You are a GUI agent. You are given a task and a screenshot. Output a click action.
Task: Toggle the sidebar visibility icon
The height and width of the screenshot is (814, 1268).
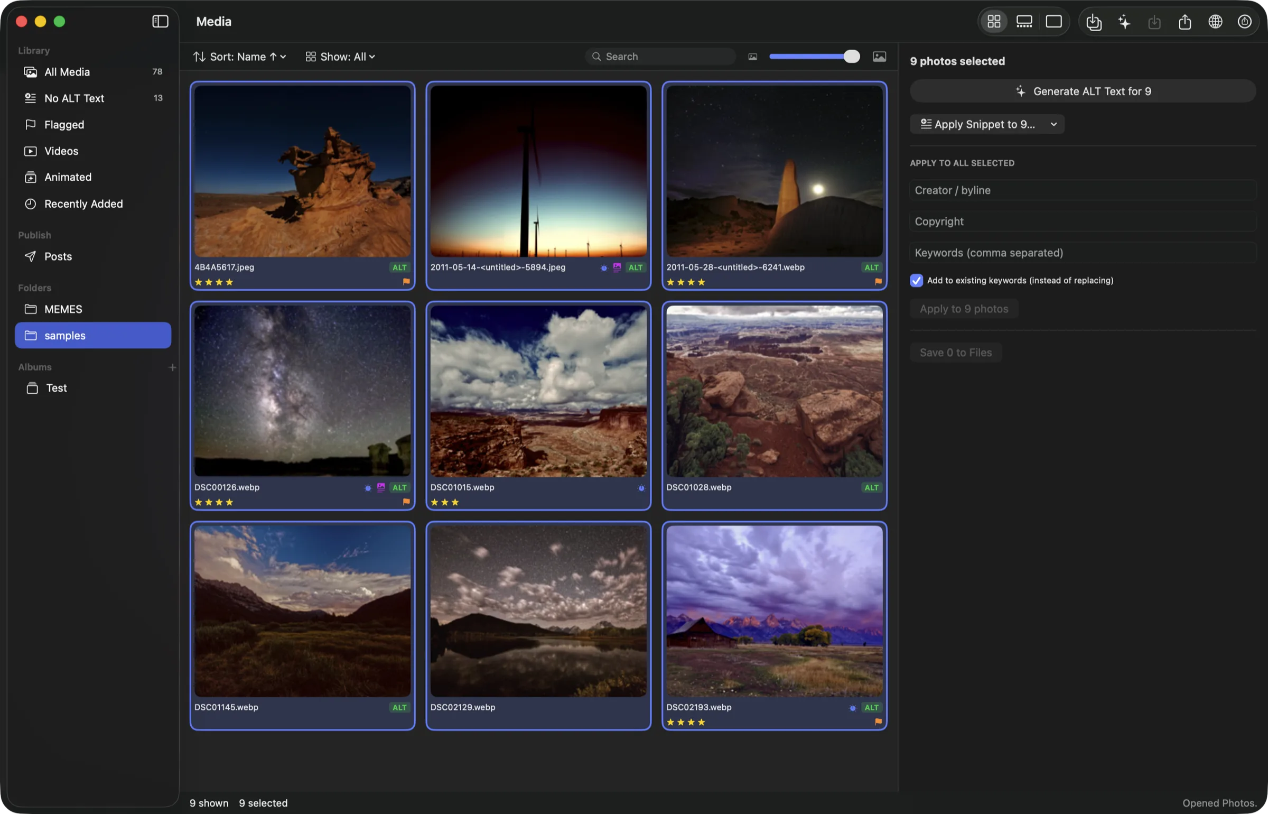160,21
